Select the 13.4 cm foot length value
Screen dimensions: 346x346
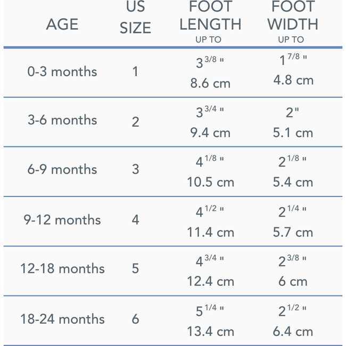[210, 332]
